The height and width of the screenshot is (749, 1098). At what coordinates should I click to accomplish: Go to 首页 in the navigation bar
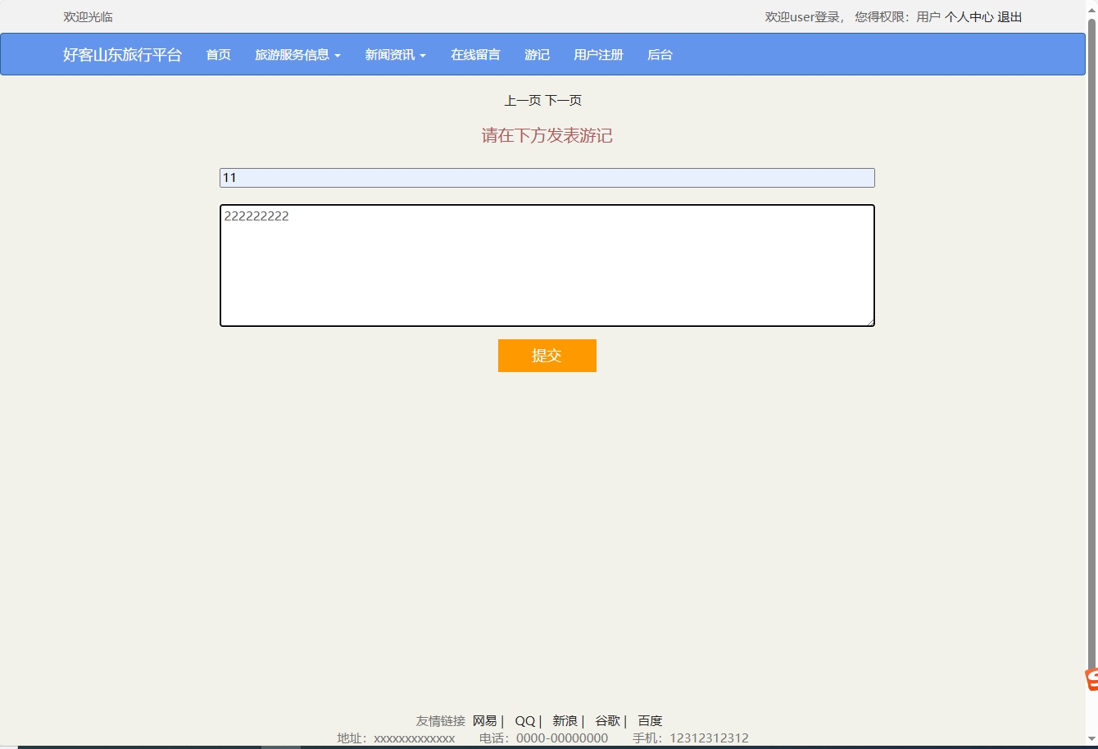[x=218, y=55]
